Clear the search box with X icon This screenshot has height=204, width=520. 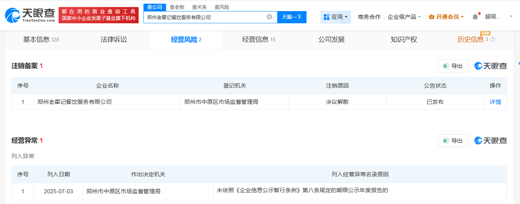(x=269, y=17)
